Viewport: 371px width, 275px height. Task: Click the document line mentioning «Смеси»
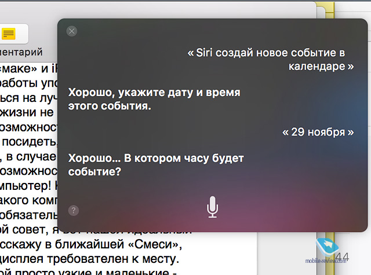91,244
